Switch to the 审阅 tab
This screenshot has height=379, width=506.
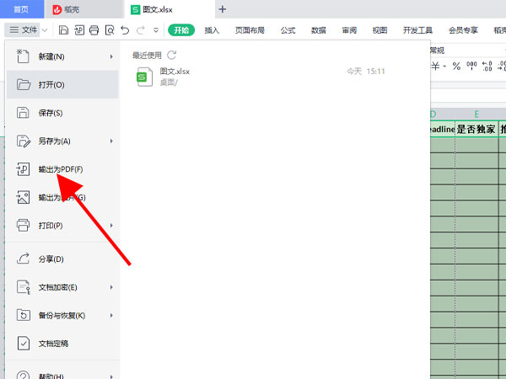pyautogui.click(x=349, y=30)
